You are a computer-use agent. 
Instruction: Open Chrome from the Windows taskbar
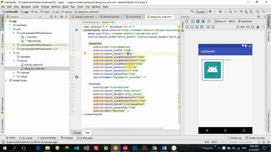[155, 148]
